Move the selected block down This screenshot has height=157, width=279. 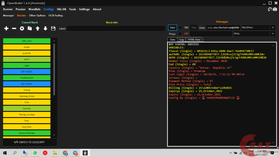tap(45, 29)
